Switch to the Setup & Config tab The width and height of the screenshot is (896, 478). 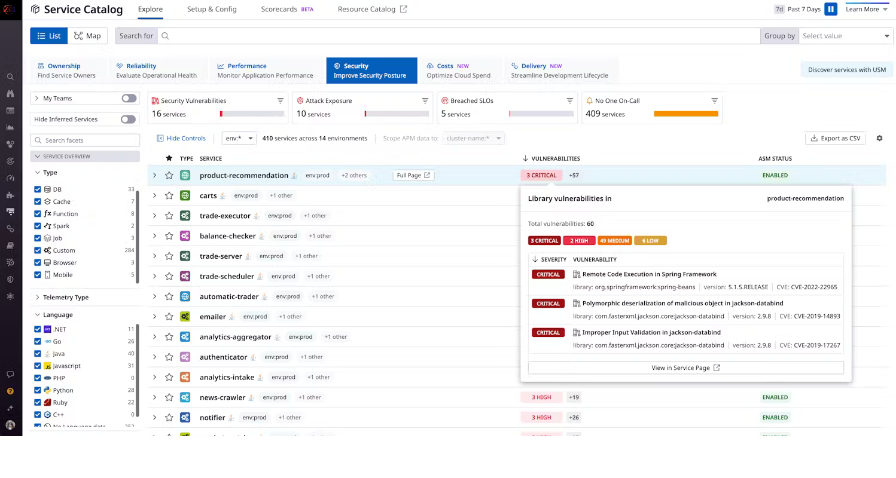[x=212, y=9]
